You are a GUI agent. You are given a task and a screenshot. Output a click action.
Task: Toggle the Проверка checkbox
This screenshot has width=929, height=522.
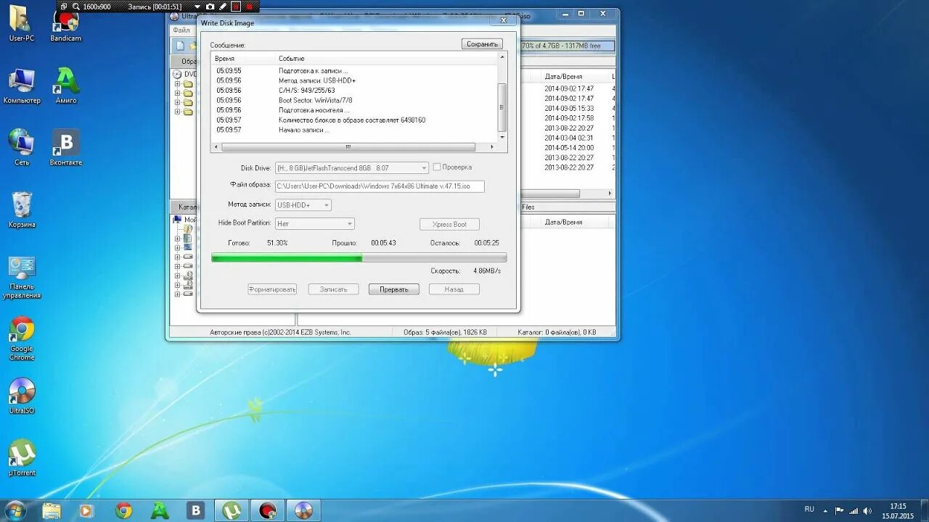(437, 167)
